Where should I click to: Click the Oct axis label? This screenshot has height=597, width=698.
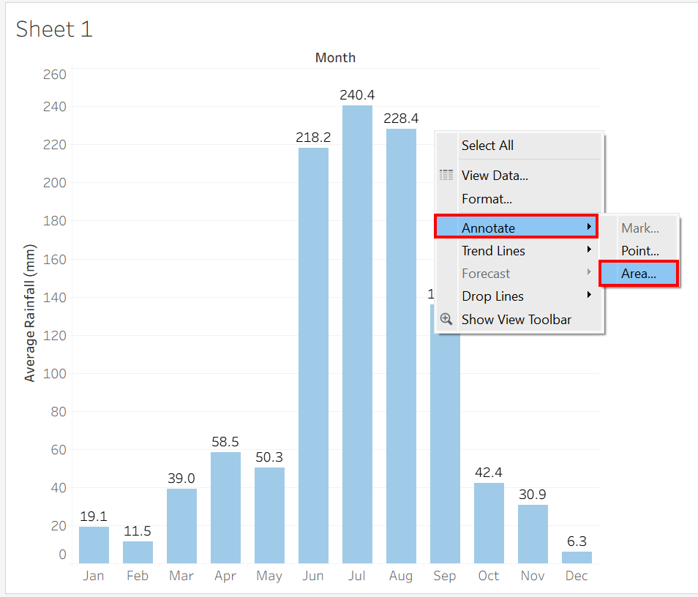(489, 576)
